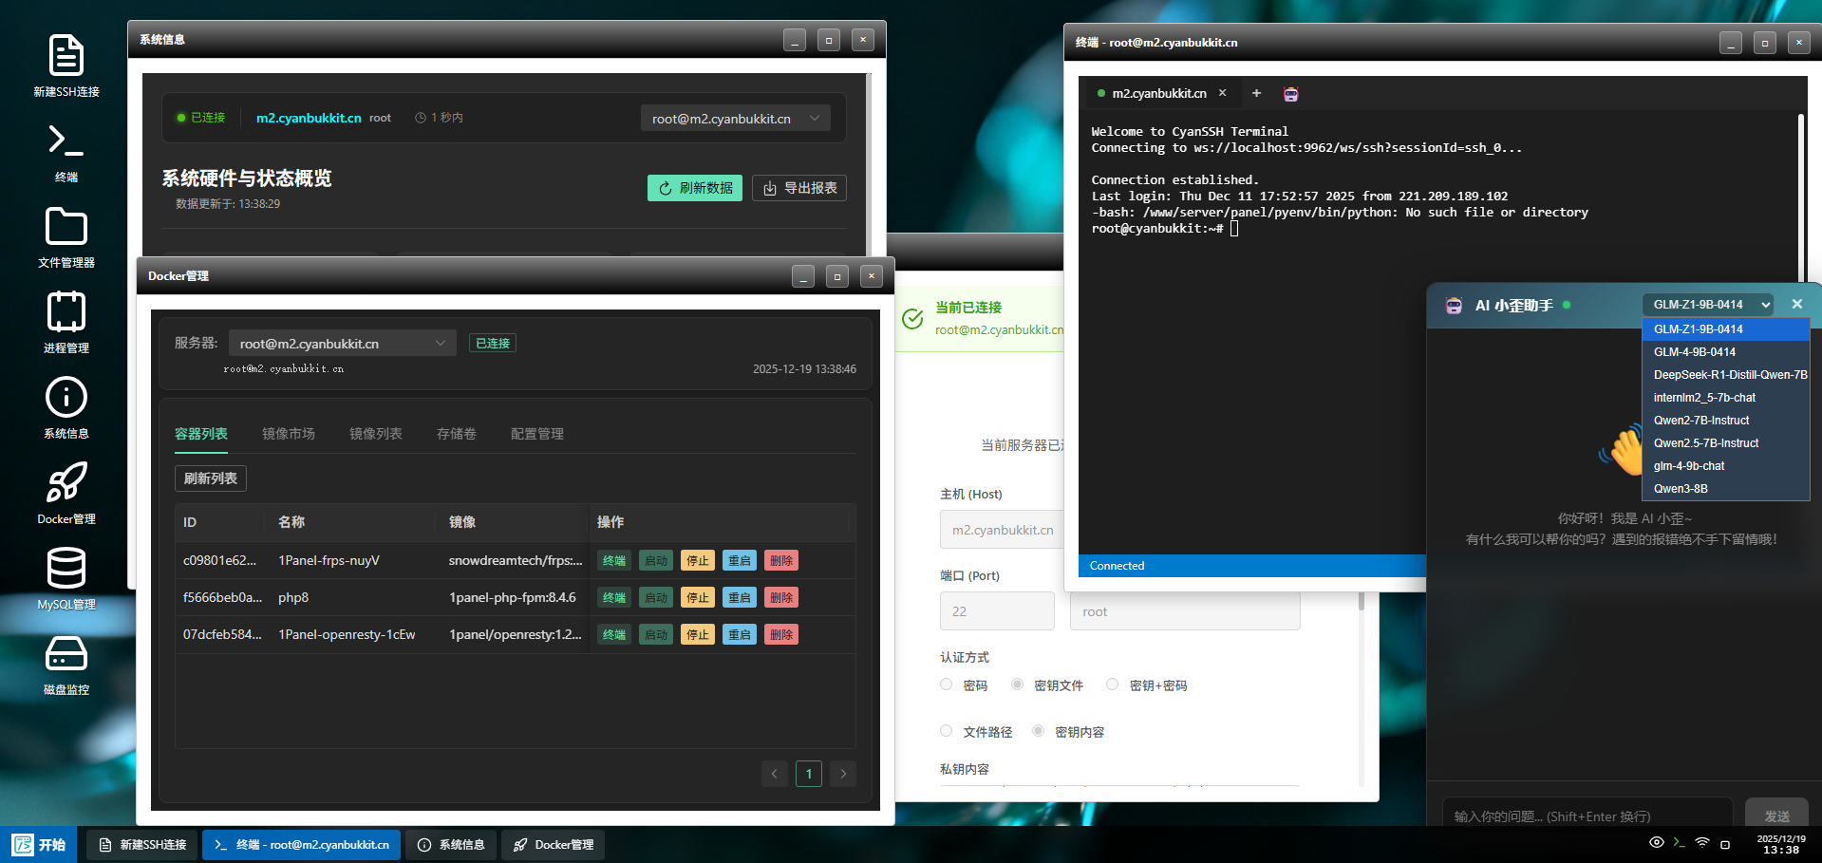Viewport: 1822px width, 863px height.
Task: Click the taskbar clock 13:38
Action: point(1781,844)
